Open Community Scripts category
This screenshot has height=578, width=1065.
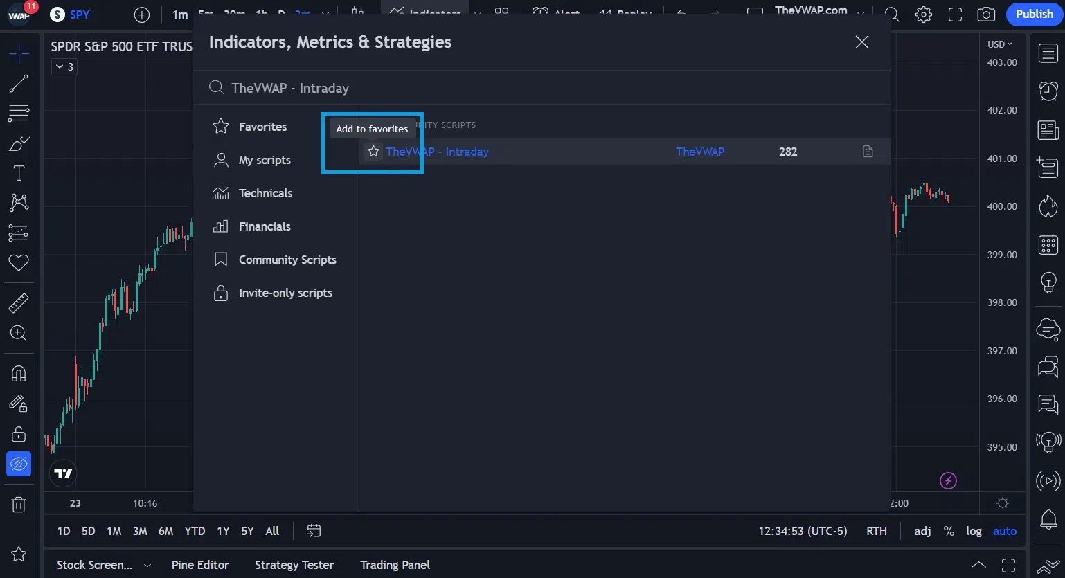[x=275, y=260]
